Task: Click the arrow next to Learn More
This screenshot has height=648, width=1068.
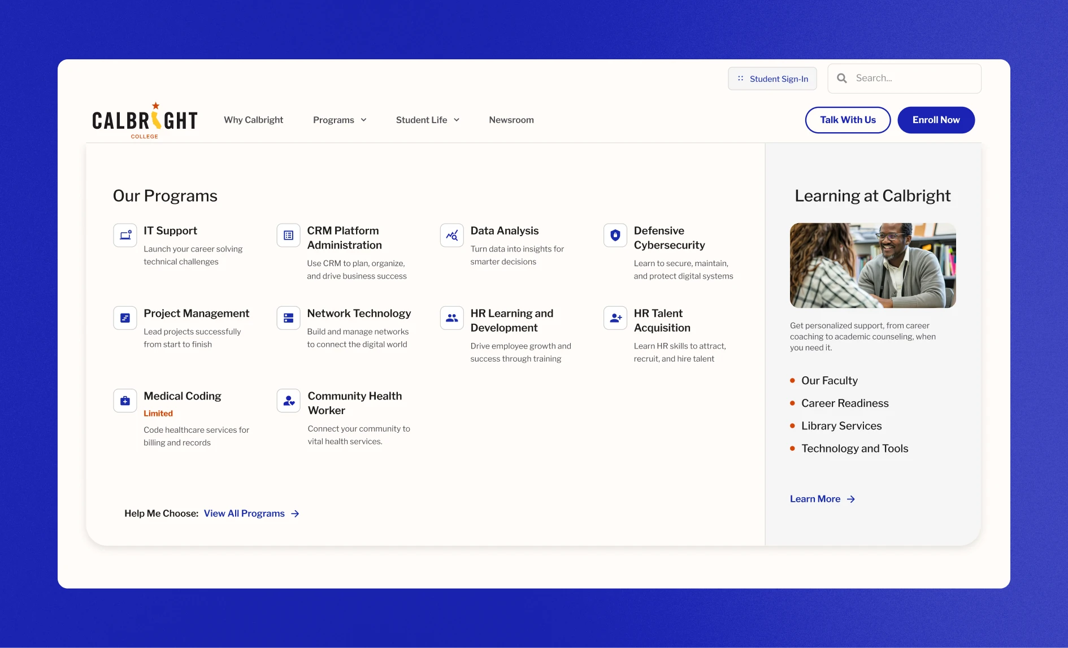Action: 851,499
